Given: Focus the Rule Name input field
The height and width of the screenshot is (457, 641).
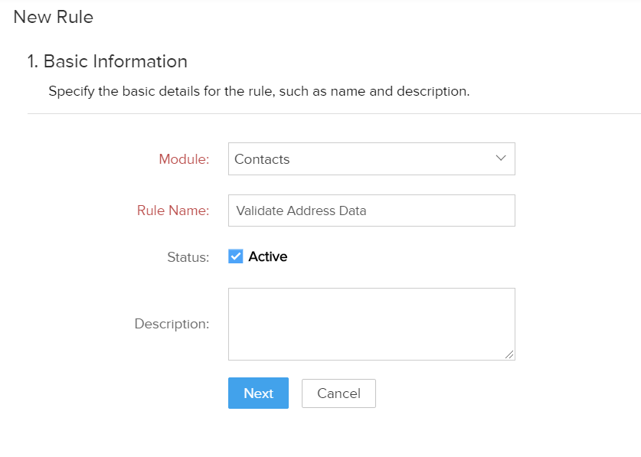Looking at the screenshot, I should (371, 211).
